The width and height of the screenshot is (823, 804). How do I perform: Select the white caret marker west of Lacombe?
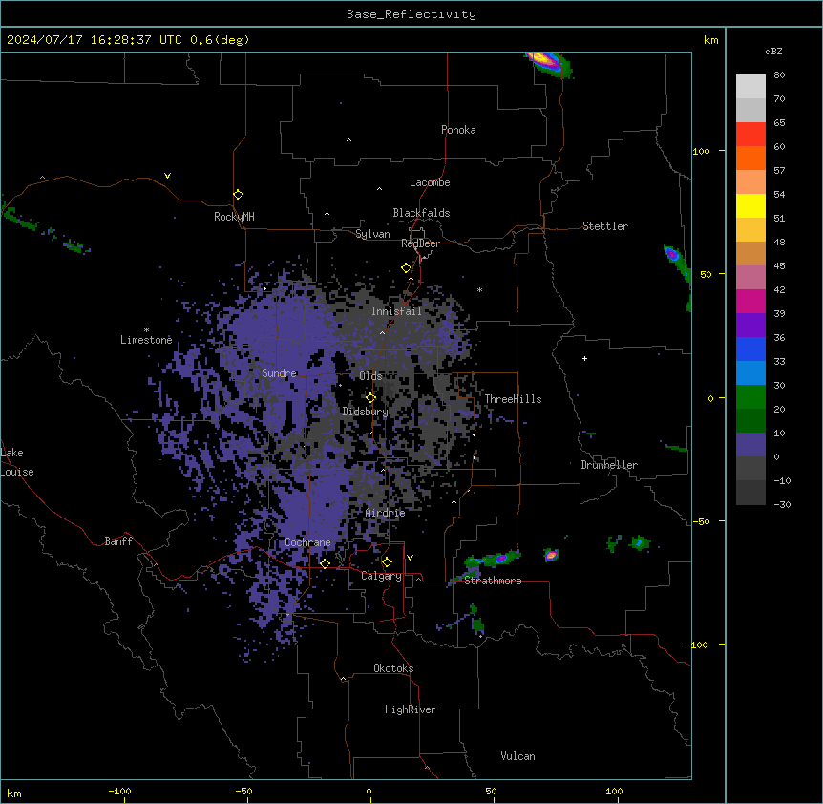(379, 189)
